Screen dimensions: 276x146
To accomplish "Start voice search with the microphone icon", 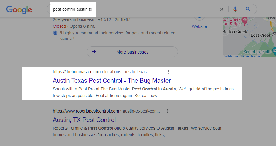I will 235,9.
